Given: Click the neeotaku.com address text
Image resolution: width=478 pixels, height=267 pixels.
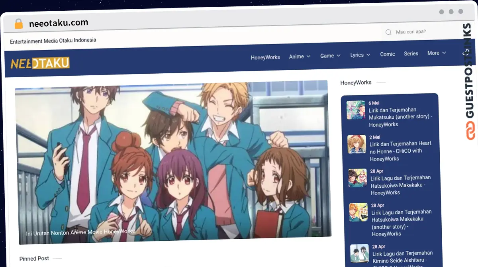Looking at the screenshot, I should [x=59, y=23].
